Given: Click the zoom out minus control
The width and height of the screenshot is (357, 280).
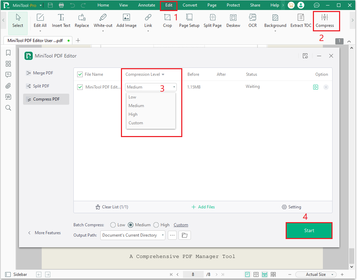Looking at the screenshot, I should [290, 274].
